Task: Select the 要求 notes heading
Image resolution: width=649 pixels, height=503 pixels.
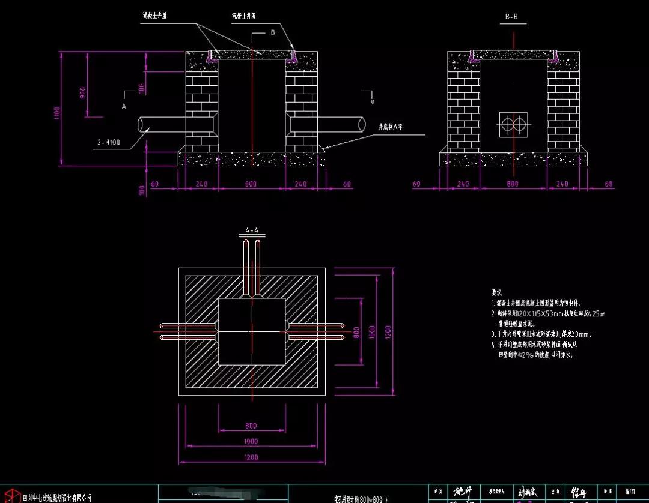Action: (x=497, y=292)
